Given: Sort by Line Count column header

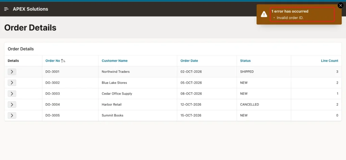Looking at the screenshot, I should (329, 61).
